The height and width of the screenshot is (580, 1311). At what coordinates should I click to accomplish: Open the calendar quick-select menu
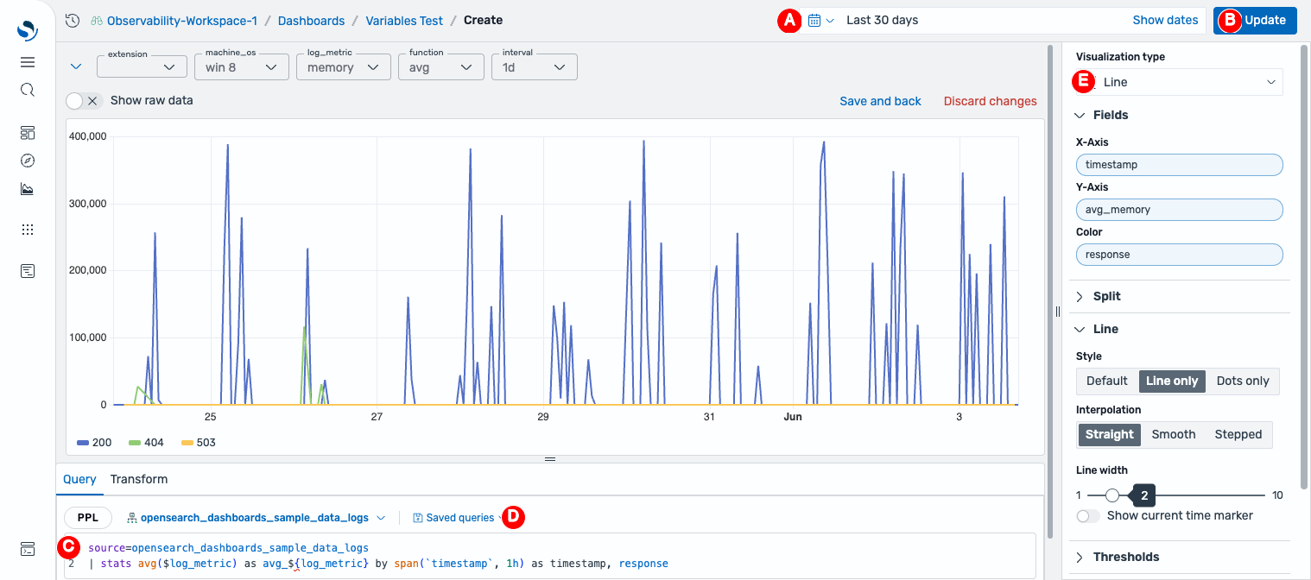[x=820, y=20]
